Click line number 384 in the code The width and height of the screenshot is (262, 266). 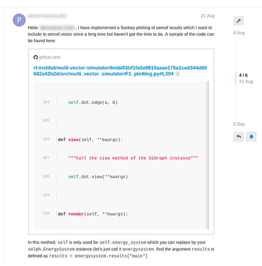pyautogui.click(x=46, y=102)
